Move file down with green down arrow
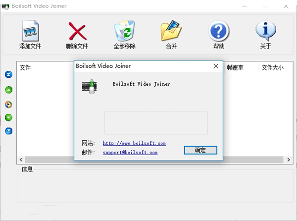Viewport: 297px width, 221px height. click(8, 117)
